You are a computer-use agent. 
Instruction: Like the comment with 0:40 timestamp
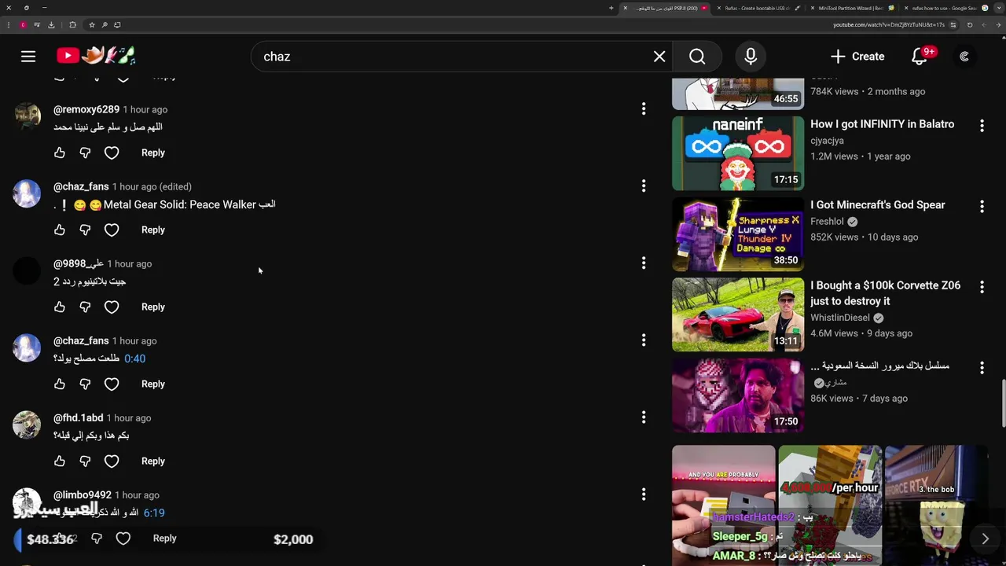pos(60,384)
